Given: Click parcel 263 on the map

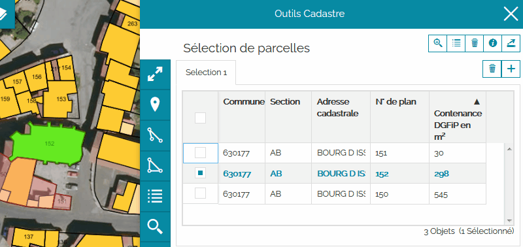Looking at the screenshot, I should coord(132,24).
